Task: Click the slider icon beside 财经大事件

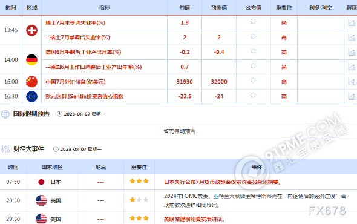Action: point(5,149)
